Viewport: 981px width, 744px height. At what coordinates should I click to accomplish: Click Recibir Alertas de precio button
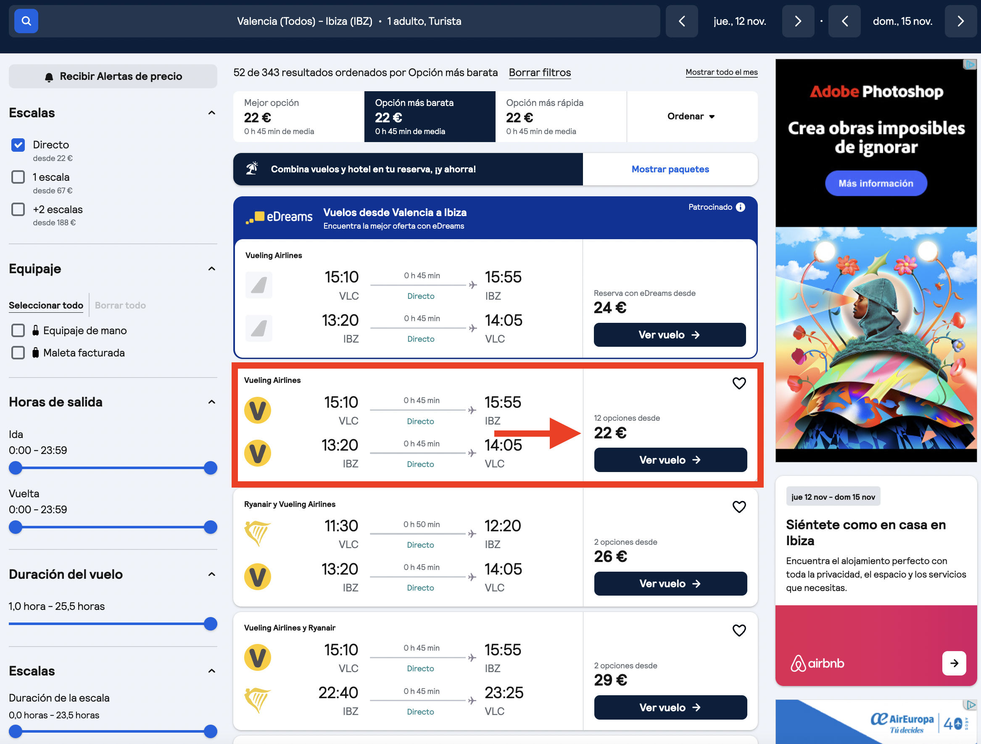coord(113,77)
